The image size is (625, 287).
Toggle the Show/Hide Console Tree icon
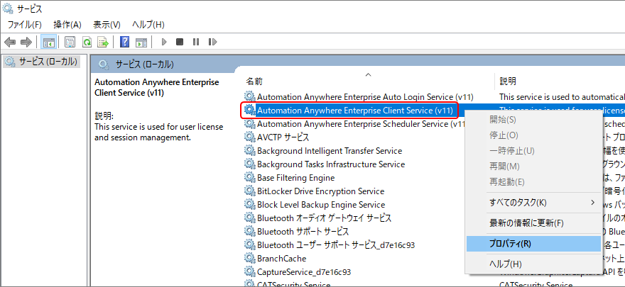48,42
